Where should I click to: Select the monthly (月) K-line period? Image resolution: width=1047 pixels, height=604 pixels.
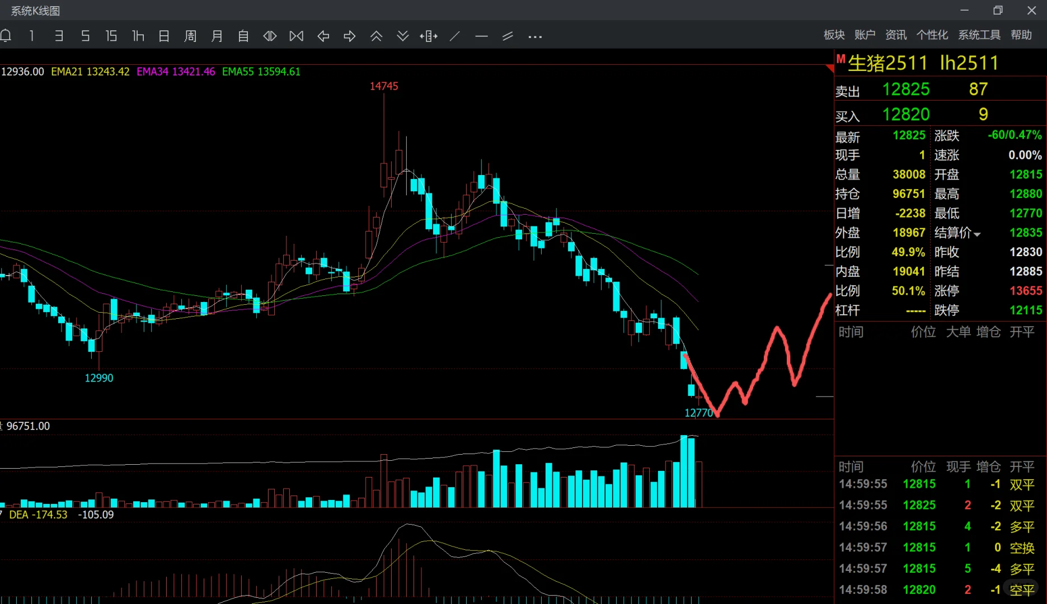[217, 36]
